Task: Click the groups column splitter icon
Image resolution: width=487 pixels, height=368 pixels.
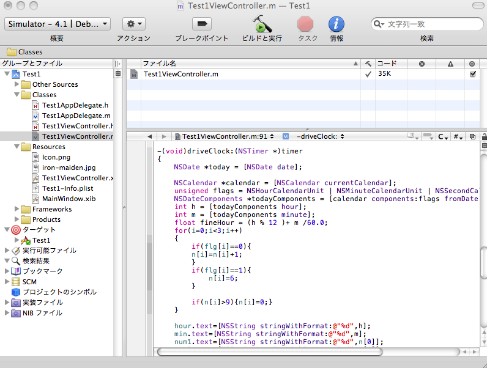Action: (117, 64)
